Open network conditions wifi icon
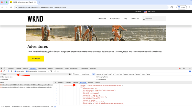 coord(51,71)
